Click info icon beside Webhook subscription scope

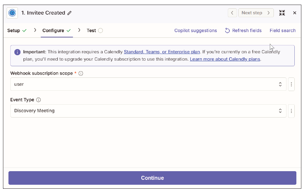tap(81, 73)
